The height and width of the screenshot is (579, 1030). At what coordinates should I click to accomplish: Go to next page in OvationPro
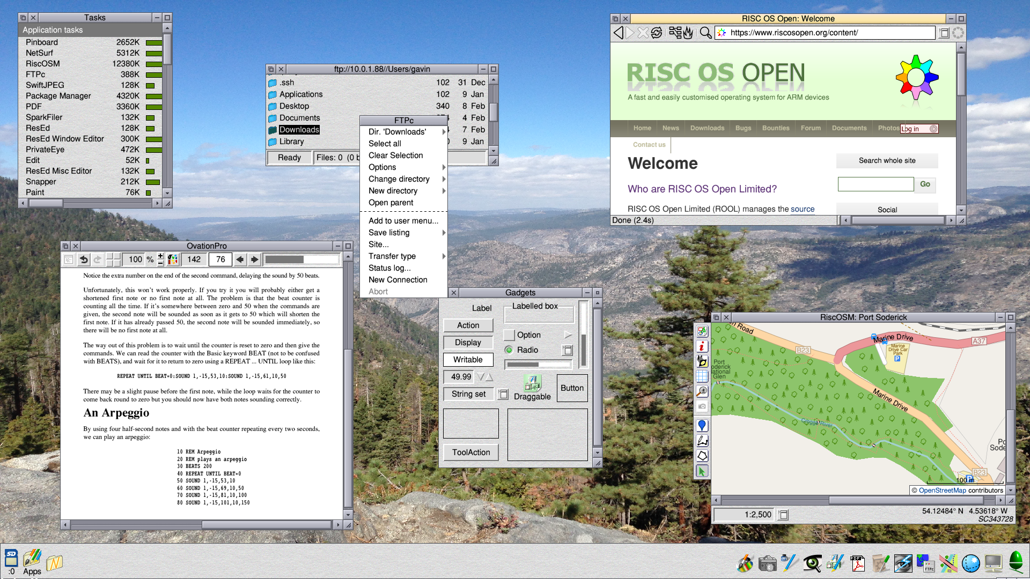pyautogui.click(x=254, y=259)
